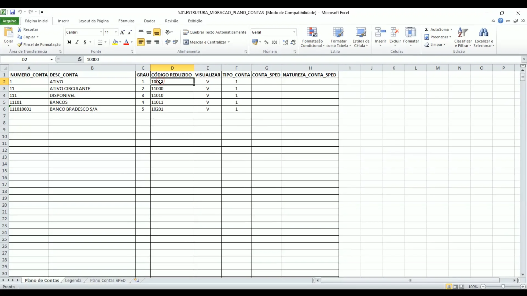Click the Preencher fill button

[x=438, y=37]
